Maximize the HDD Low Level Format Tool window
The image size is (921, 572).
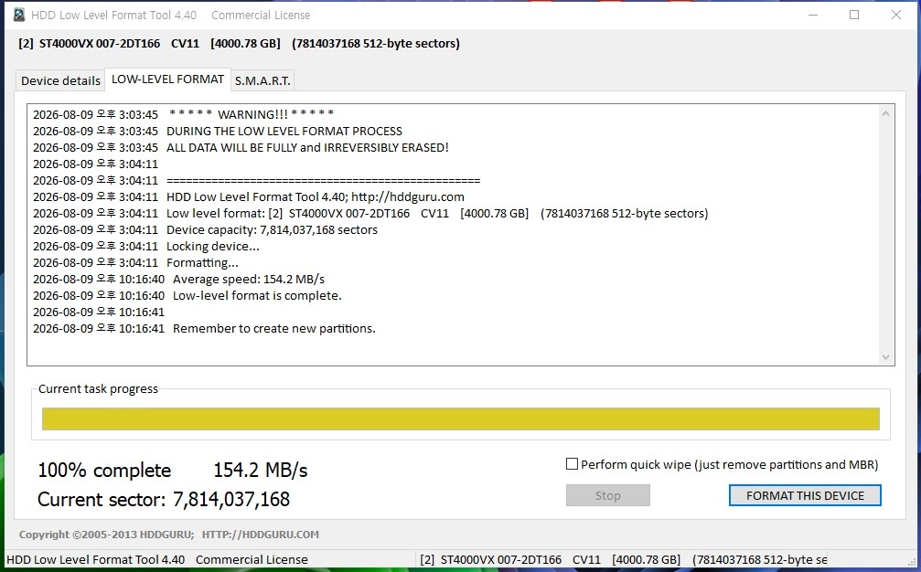[854, 15]
